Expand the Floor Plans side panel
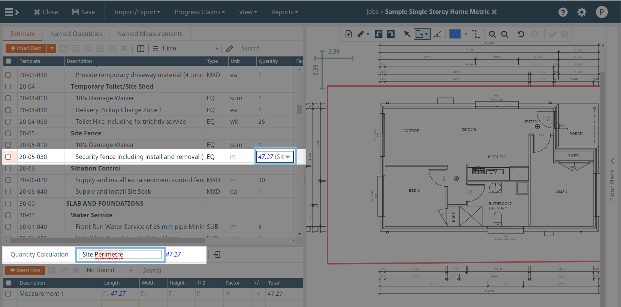Screen dimensions: 621x307 [612, 161]
